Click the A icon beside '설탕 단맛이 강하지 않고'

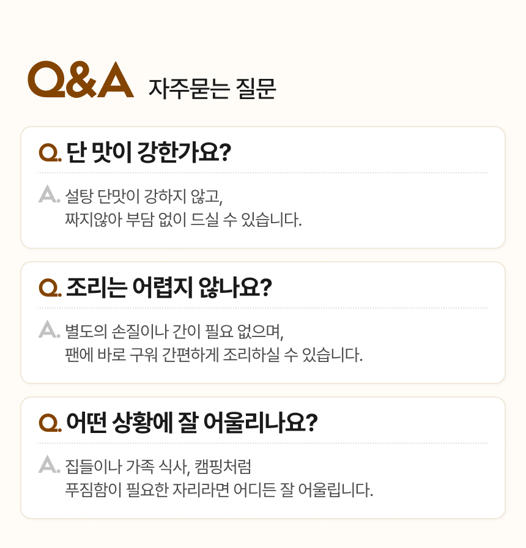48,194
